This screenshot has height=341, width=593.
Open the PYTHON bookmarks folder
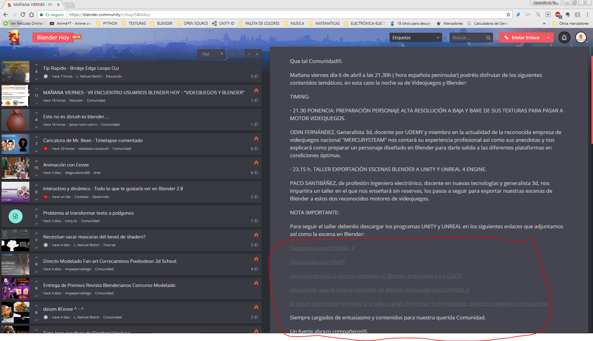click(x=107, y=23)
